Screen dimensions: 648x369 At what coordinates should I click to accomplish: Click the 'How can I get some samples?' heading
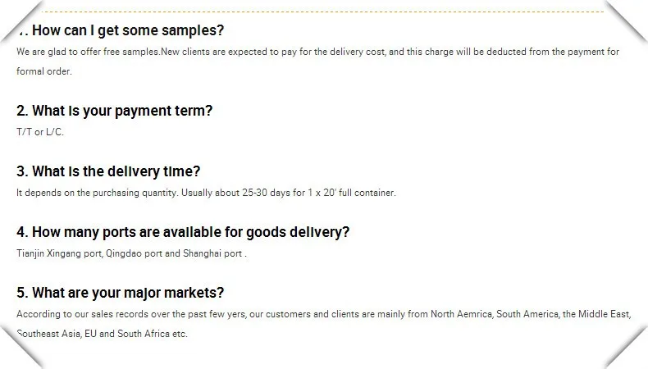pos(120,30)
